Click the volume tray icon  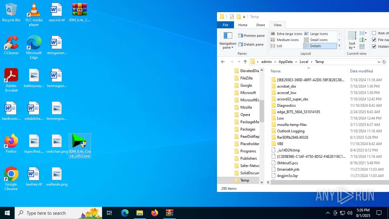click(x=350, y=213)
